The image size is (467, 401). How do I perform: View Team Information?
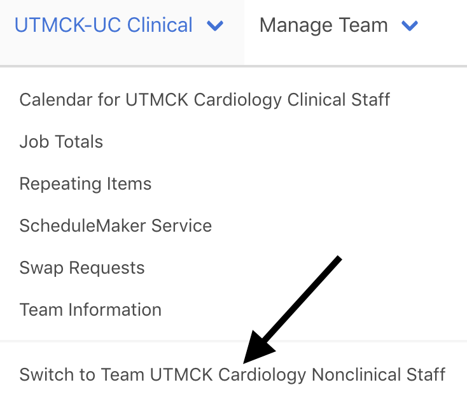[x=90, y=310]
